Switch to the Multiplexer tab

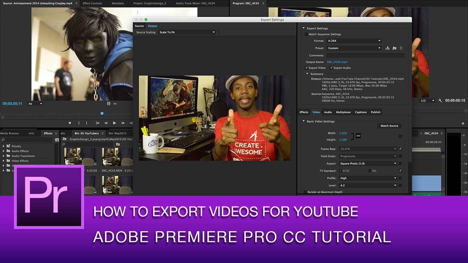click(344, 112)
